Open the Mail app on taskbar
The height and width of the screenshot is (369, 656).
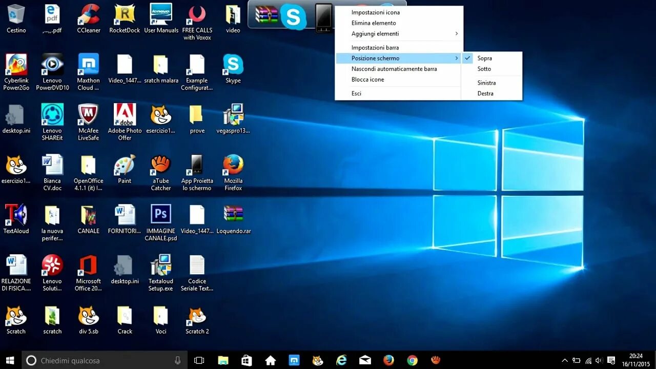(365, 360)
